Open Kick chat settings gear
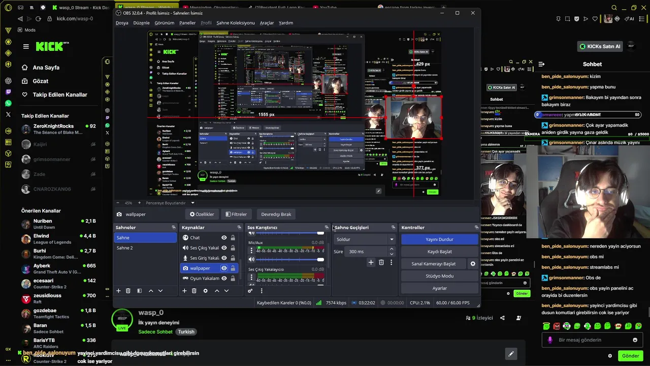 point(610,356)
